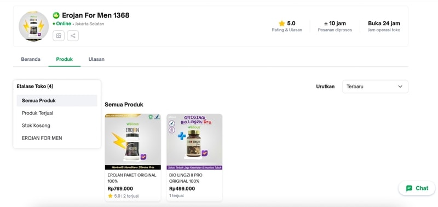Click the green shop badge icon
This screenshot has width=438, height=207.
(x=56, y=15)
